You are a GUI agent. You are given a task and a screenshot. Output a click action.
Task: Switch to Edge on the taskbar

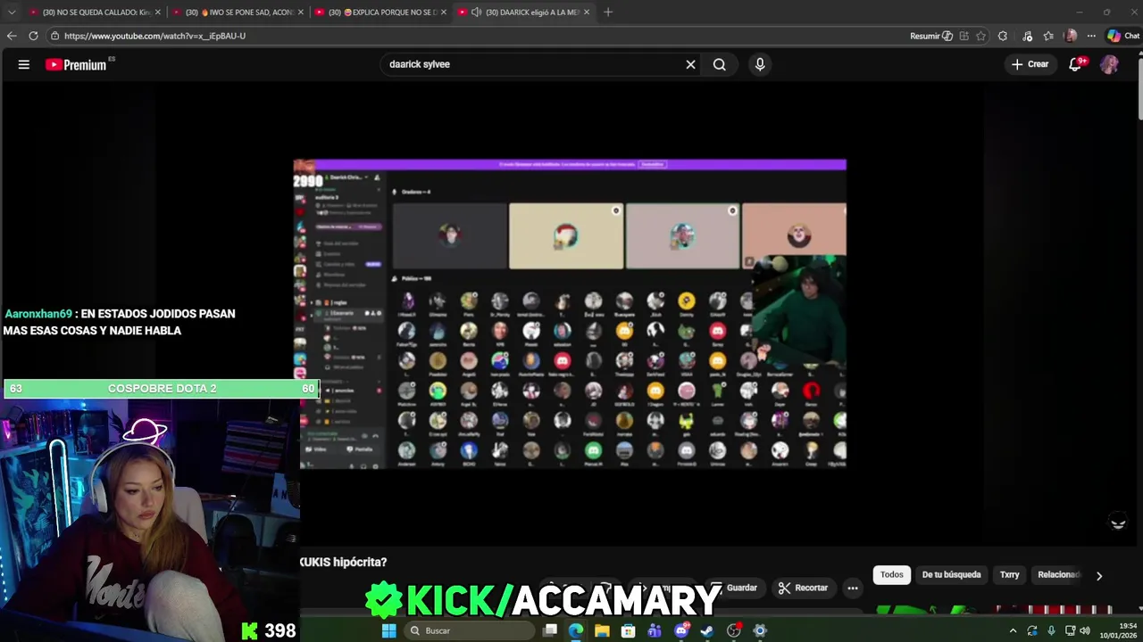click(x=576, y=630)
